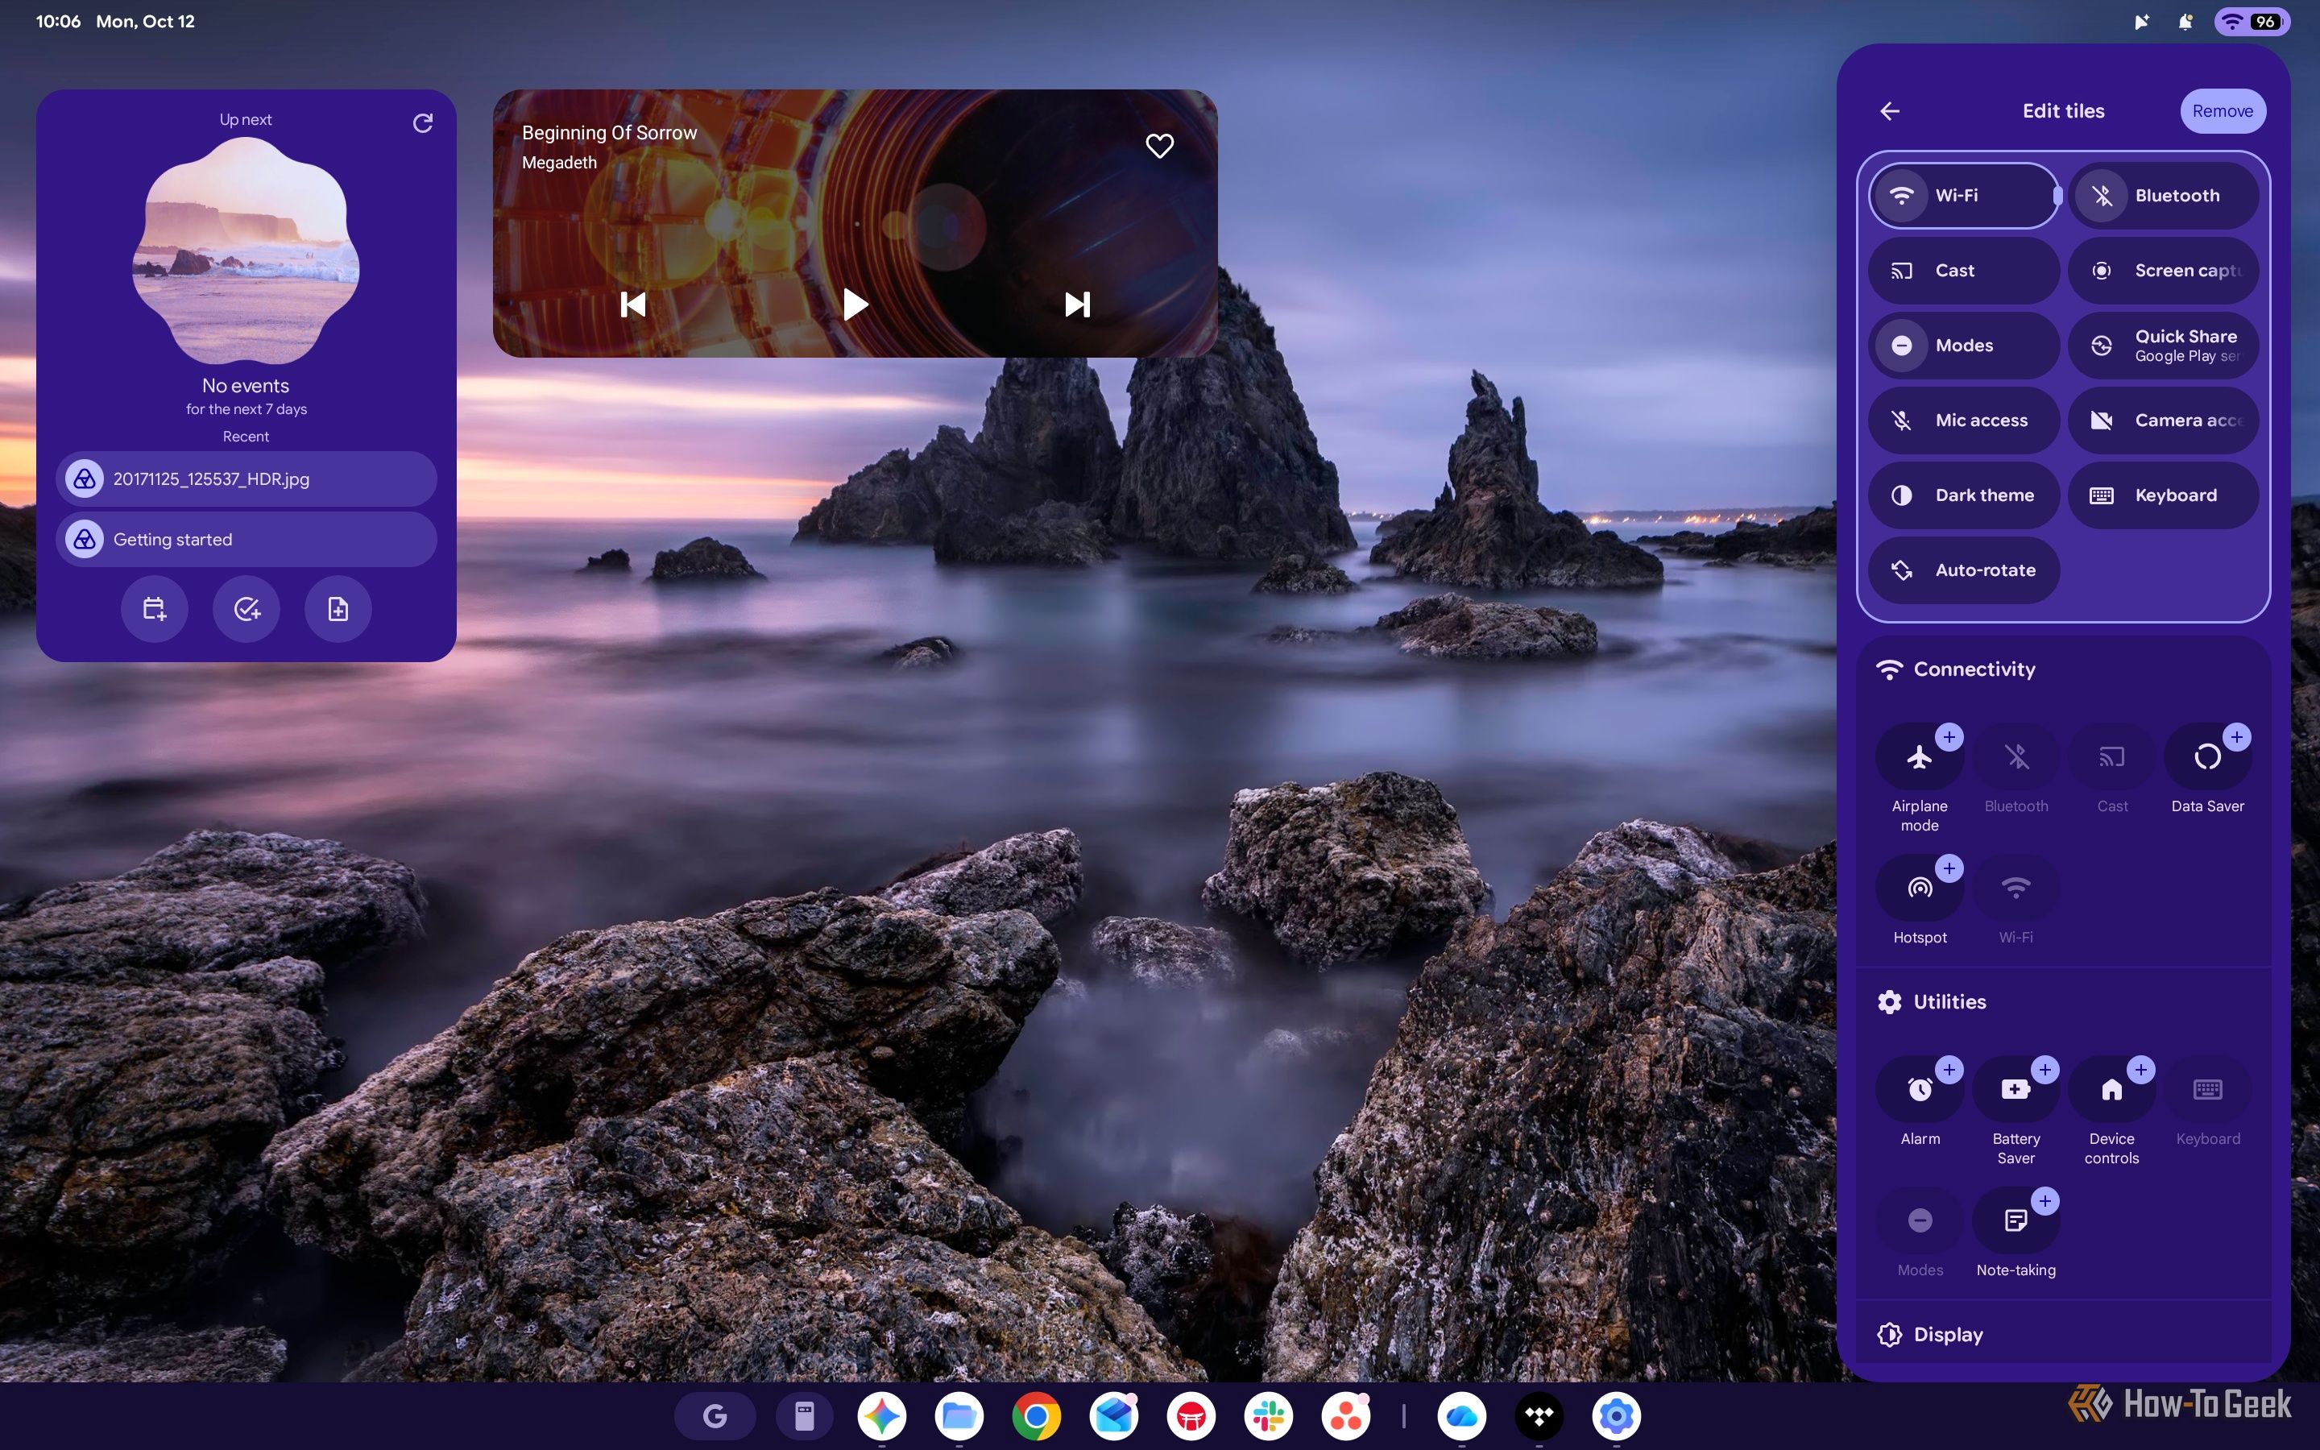
Task: Open Slack from the taskbar
Action: point(1270,1415)
